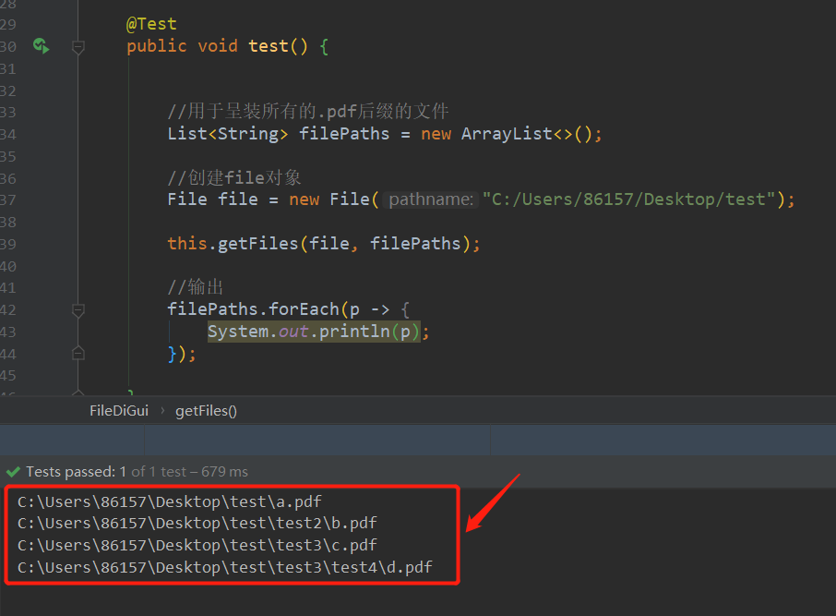This screenshot has height=616, width=836.
Task: Collapse the test() method fold marker
Action: (78, 47)
